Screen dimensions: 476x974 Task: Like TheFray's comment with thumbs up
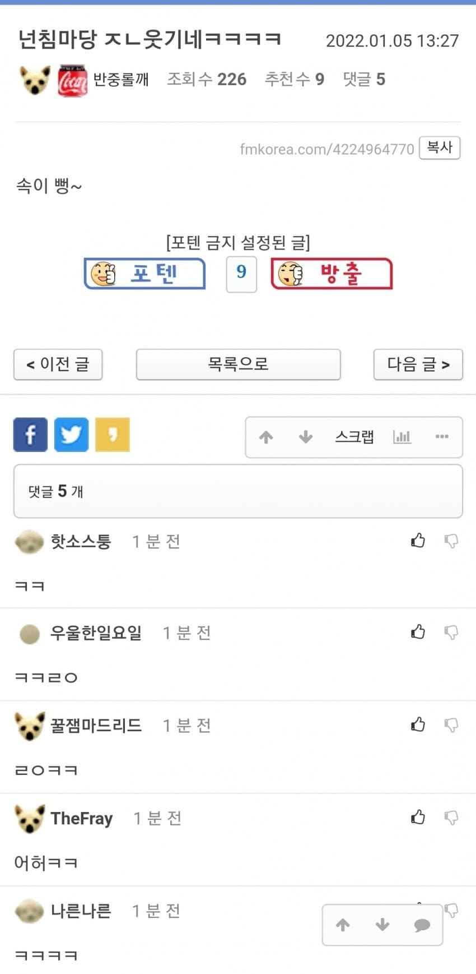pyautogui.click(x=418, y=818)
